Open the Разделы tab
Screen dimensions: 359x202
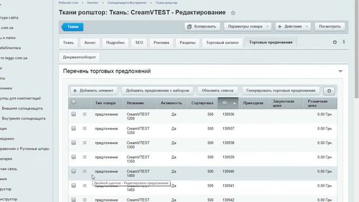pos(187,43)
